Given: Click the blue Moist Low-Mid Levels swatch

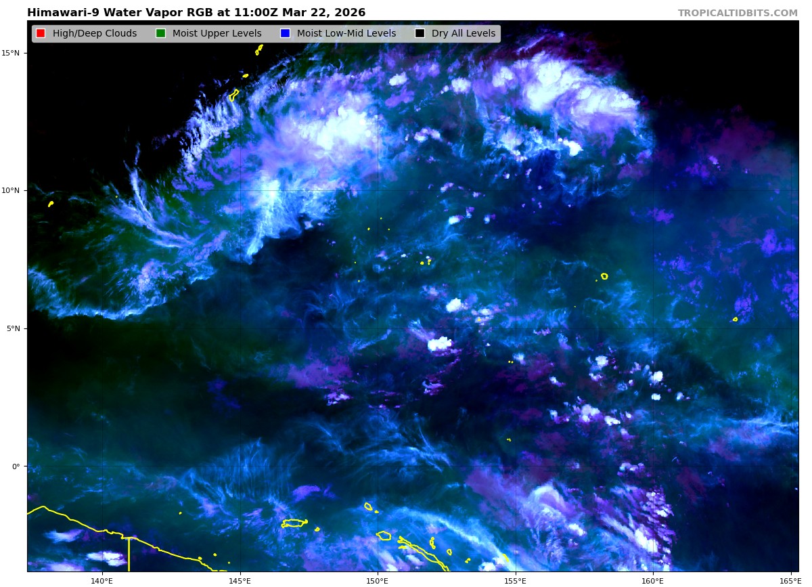Looking at the screenshot, I should coord(285,34).
